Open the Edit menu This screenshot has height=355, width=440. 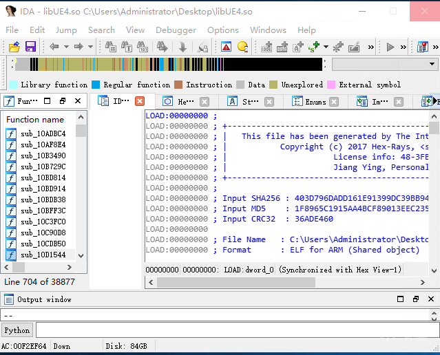click(37, 30)
